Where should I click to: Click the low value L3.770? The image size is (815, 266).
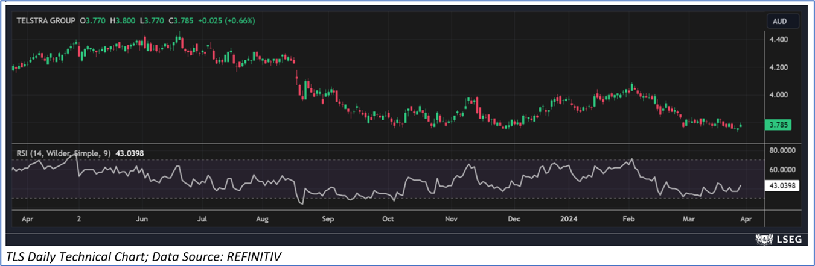coord(152,20)
